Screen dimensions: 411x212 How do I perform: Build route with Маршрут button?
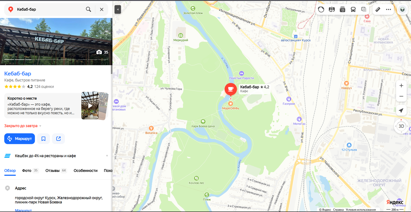pyautogui.click(x=20, y=139)
